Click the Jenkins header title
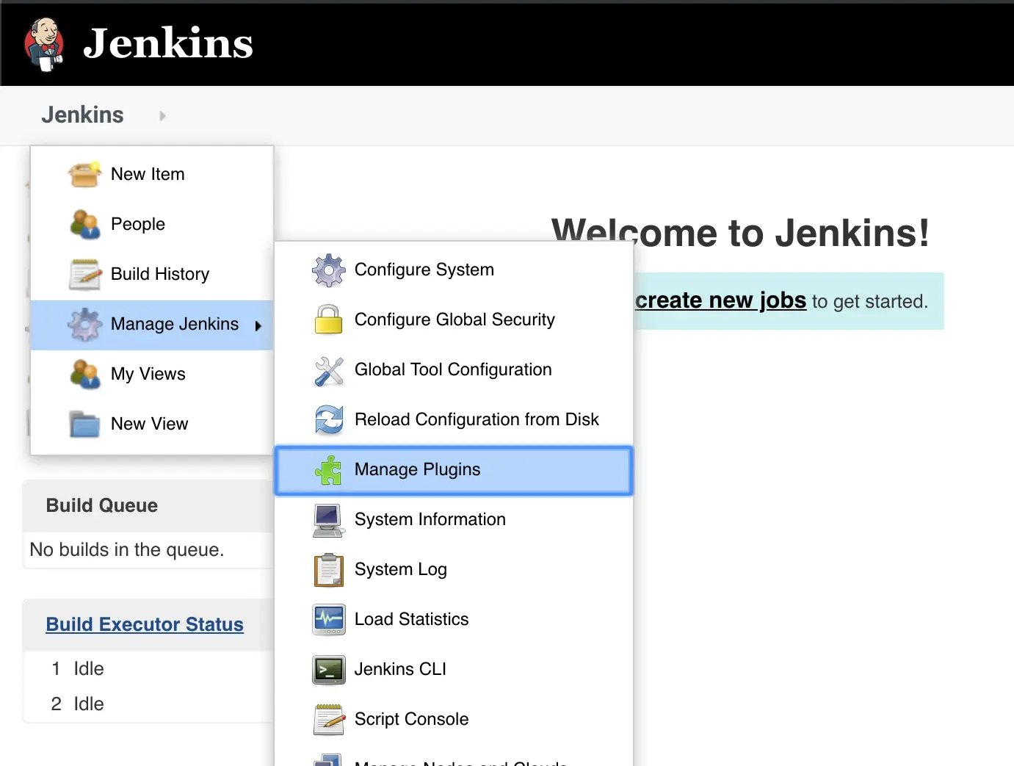1014x766 pixels. pyautogui.click(x=168, y=43)
